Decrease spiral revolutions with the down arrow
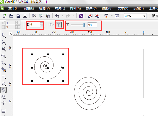Screen dimensions: 158x116 point(42,26)
